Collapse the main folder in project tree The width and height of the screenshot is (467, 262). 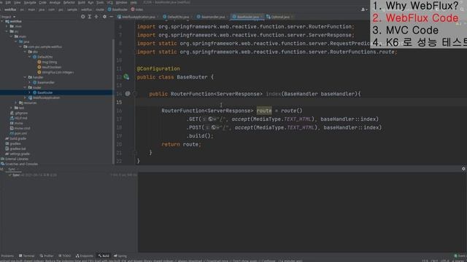[12, 36]
